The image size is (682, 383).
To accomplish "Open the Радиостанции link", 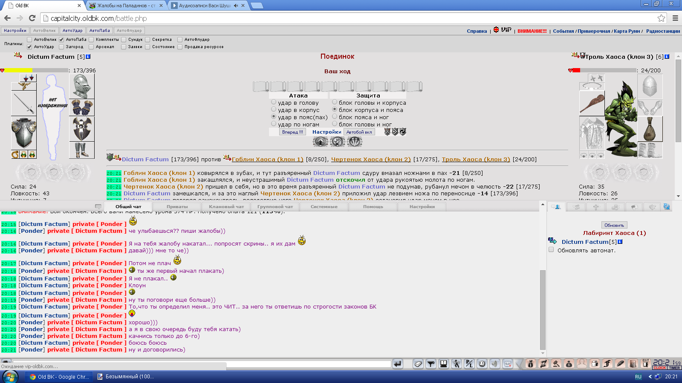I will tap(663, 31).
